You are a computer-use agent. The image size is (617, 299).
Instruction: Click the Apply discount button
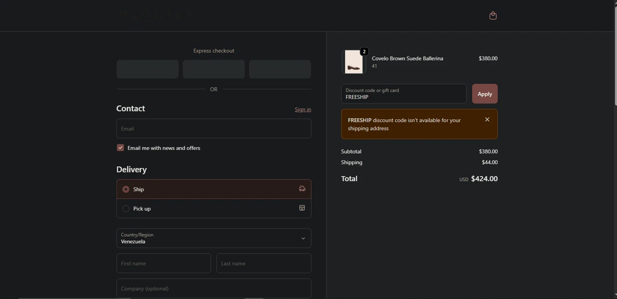point(485,94)
